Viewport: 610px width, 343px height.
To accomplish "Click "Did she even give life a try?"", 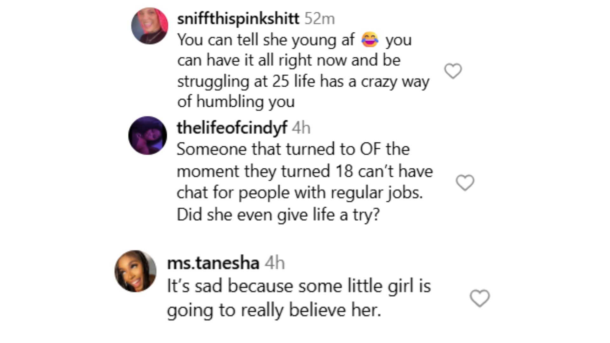I will [x=278, y=215].
